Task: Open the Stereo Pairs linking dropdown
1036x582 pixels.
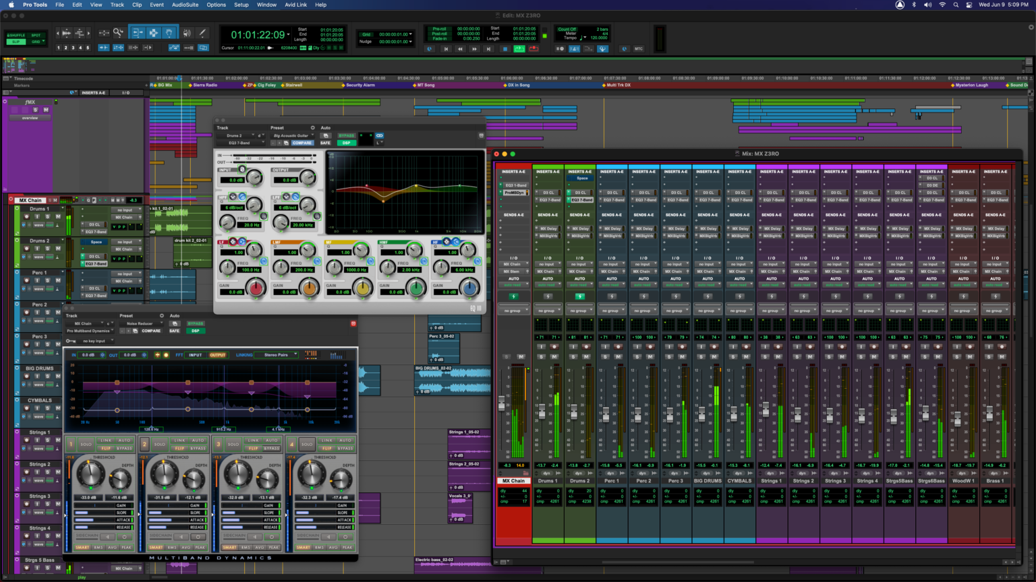Action: coord(276,355)
